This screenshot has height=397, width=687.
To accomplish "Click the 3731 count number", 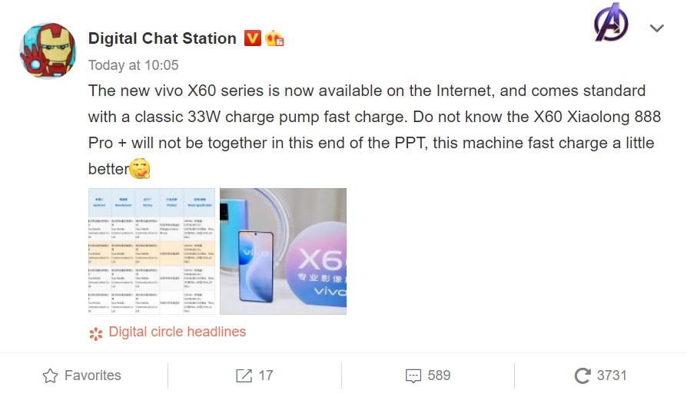I will (x=612, y=375).
